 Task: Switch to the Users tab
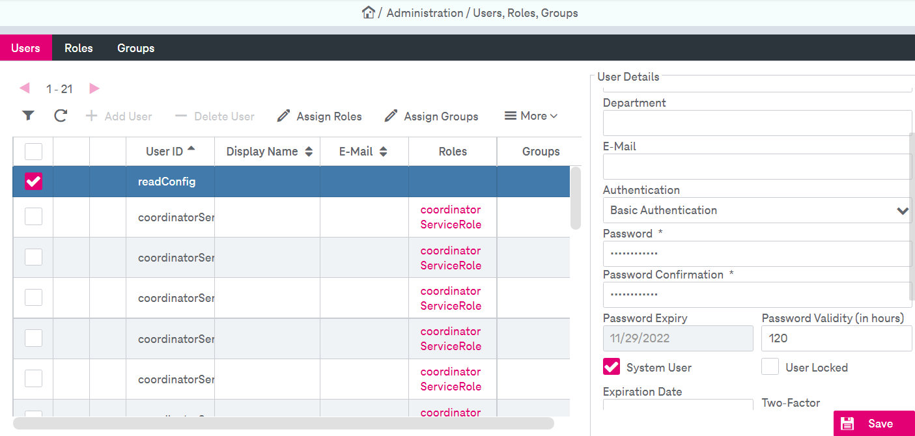coord(26,48)
